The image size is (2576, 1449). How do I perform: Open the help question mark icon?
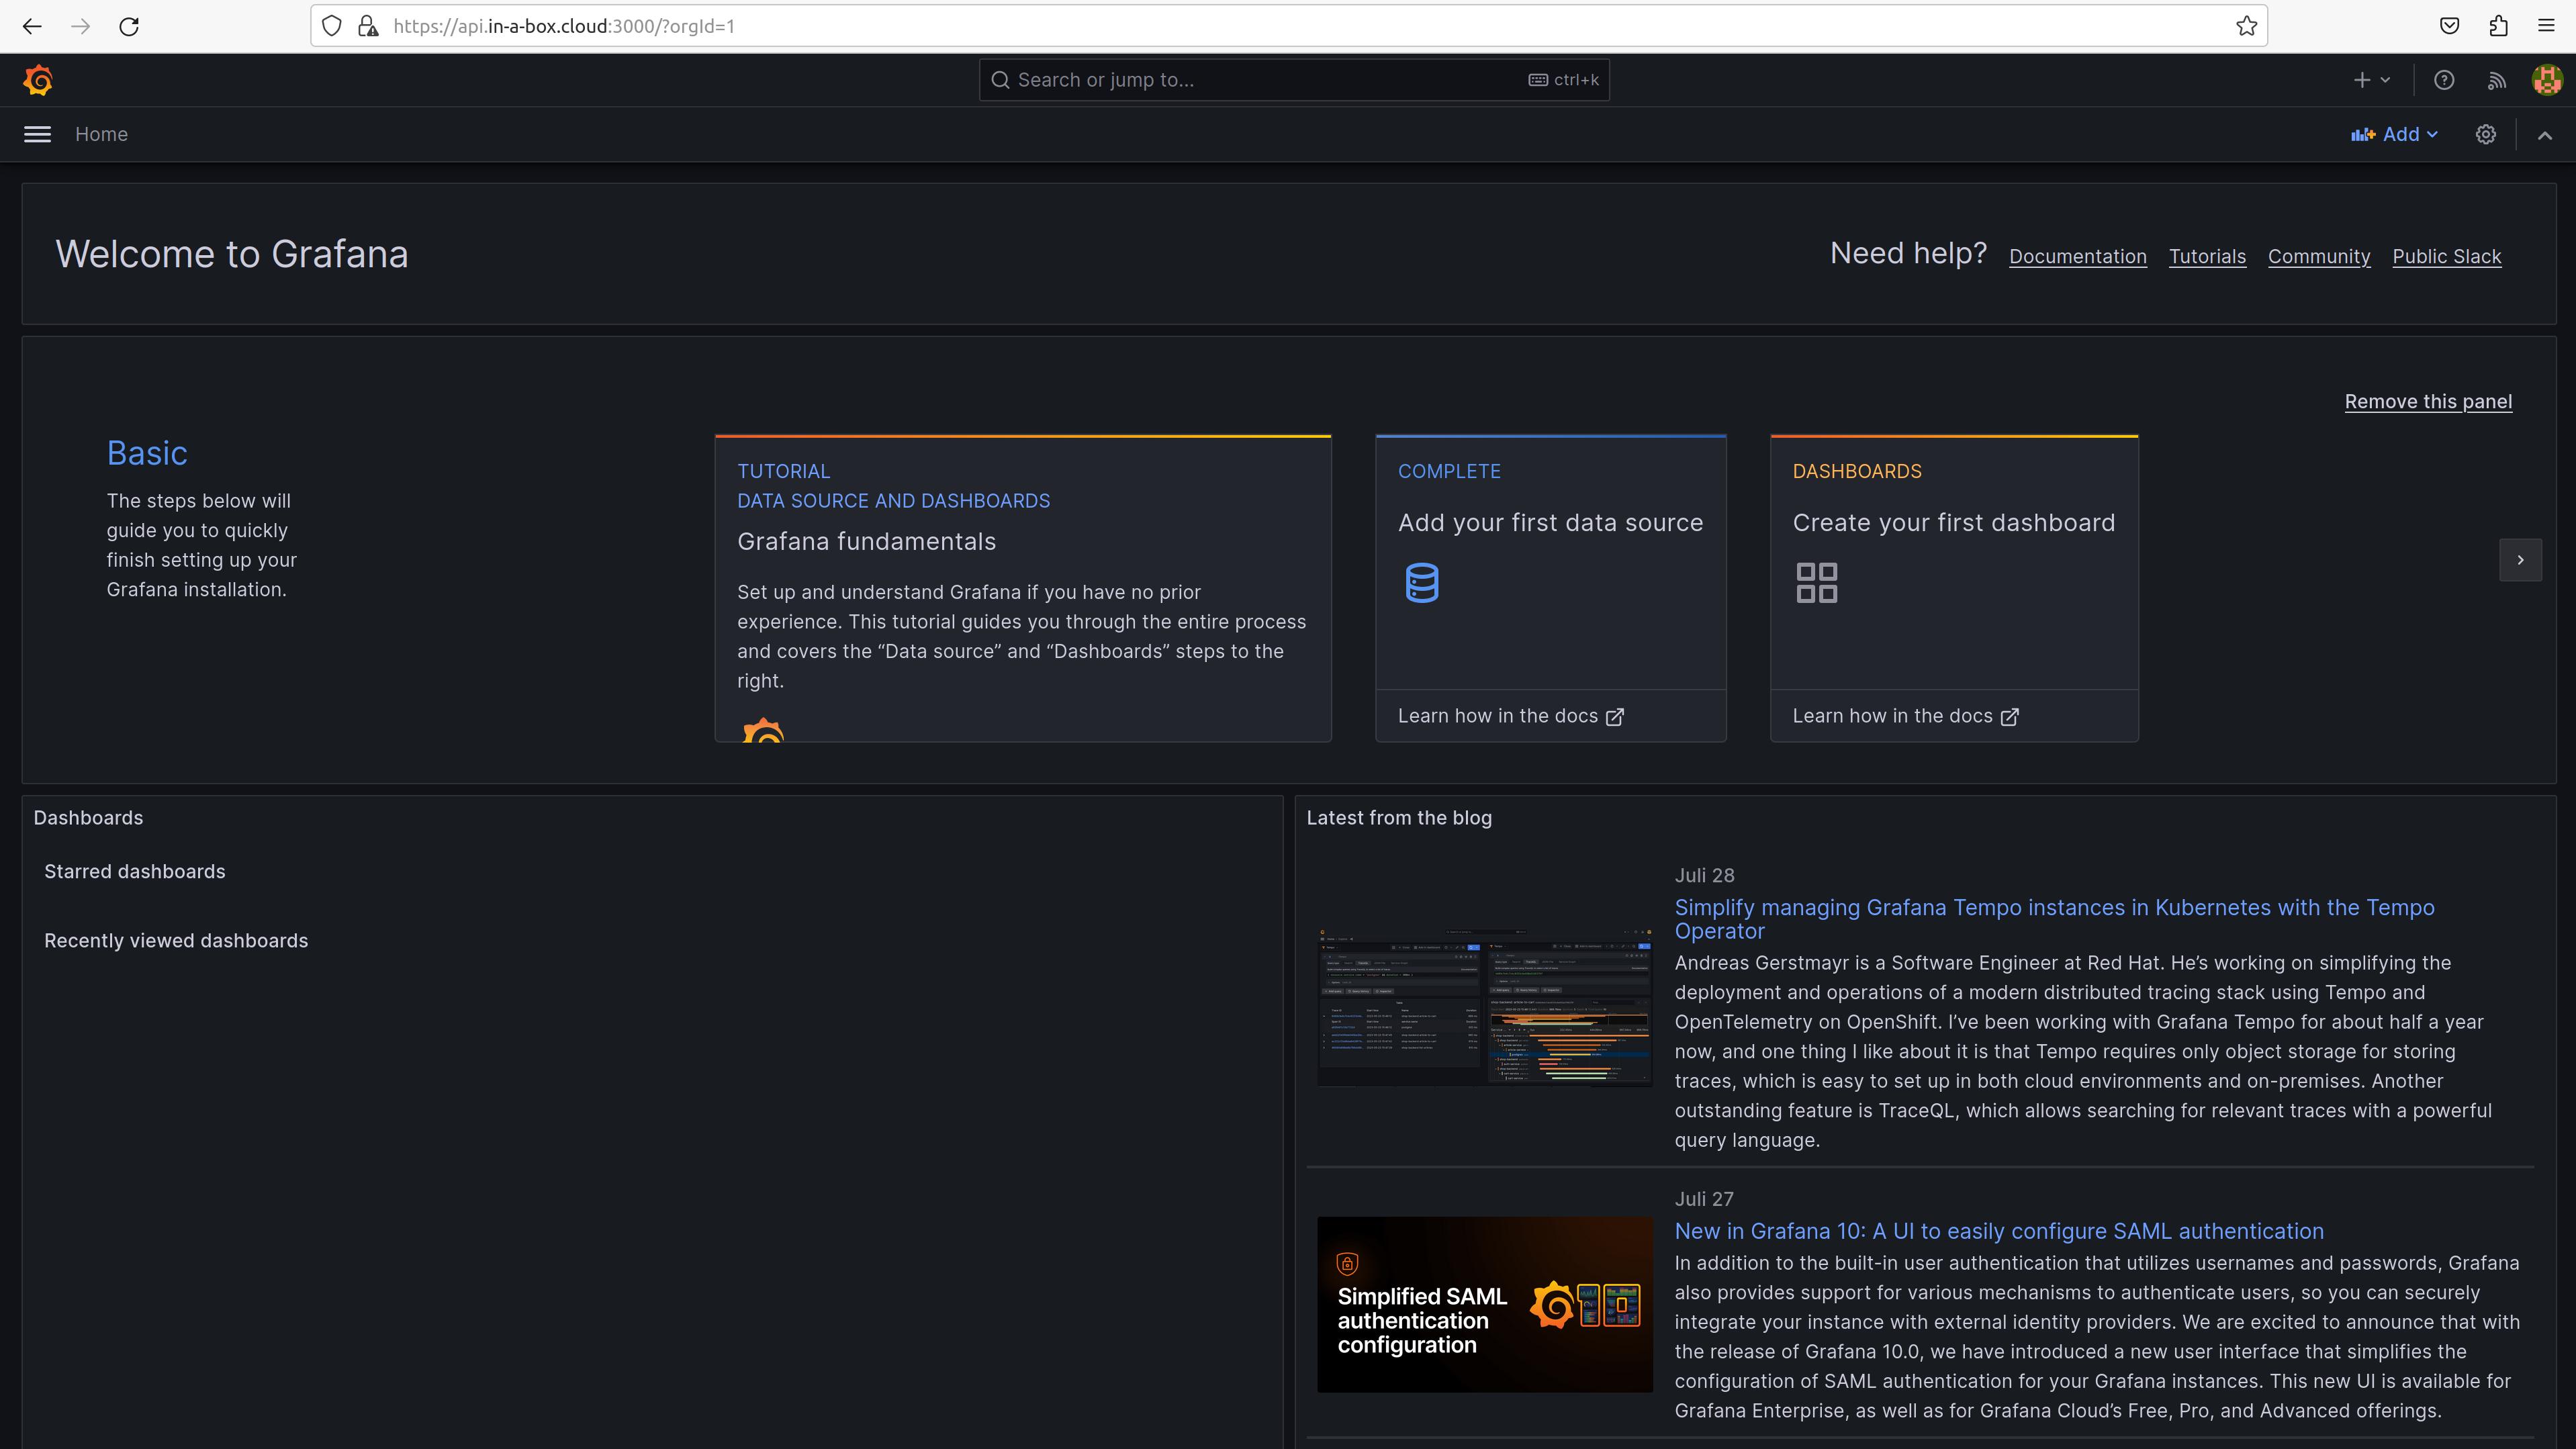point(2443,80)
